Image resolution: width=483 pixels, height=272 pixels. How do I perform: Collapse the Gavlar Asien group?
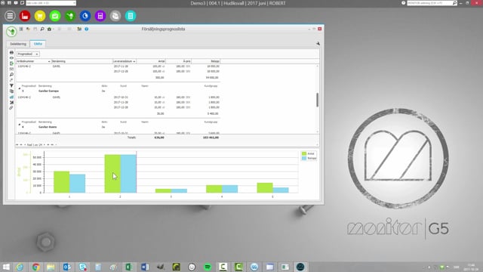[x=19, y=125]
